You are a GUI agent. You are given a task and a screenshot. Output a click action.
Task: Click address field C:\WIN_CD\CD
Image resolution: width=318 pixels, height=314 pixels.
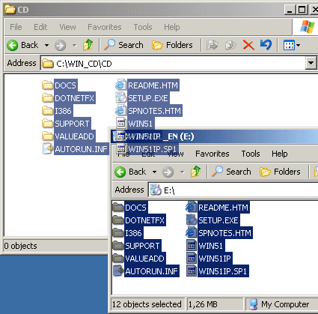[174, 64]
